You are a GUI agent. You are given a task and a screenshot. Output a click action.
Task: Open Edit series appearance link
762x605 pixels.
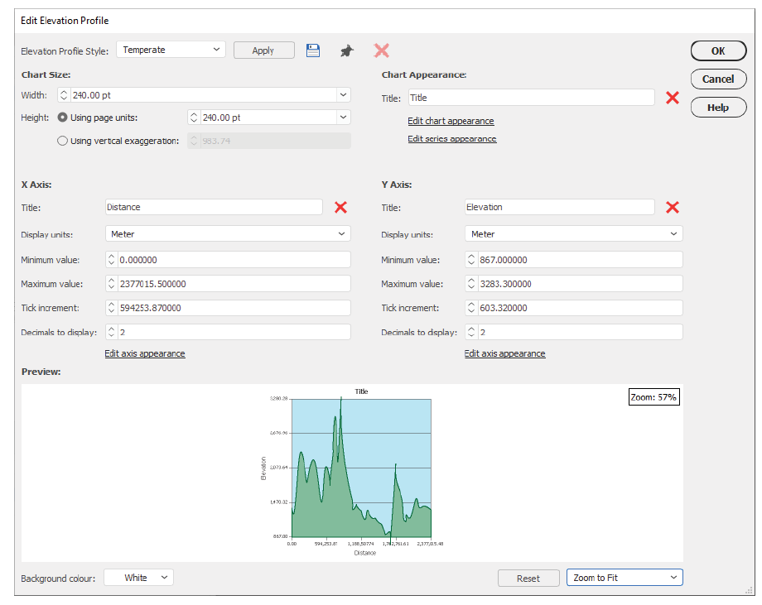point(452,139)
